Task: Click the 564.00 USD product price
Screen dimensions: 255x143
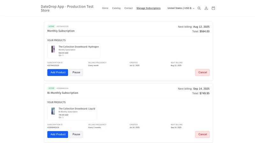Action: 63,53
